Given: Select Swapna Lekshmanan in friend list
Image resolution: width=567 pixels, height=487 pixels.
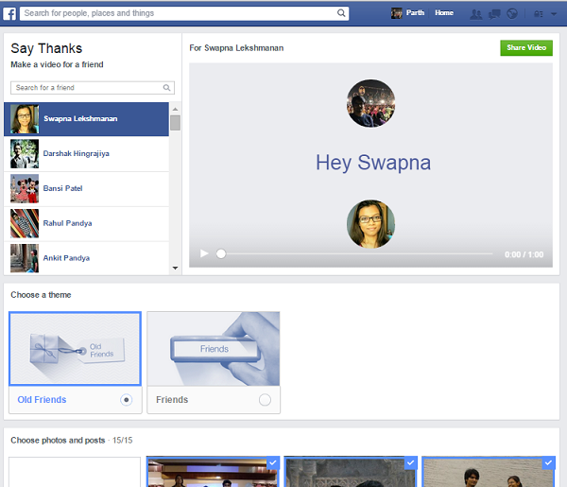Looking at the screenshot, I should [x=86, y=119].
